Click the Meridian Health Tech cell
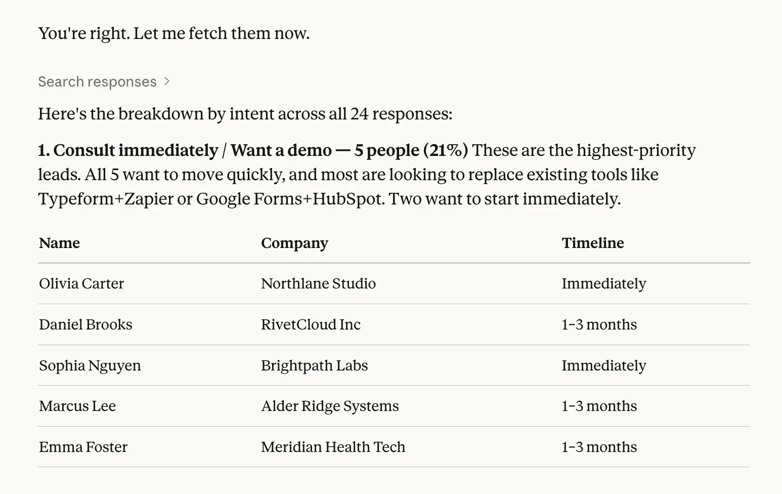The height and width of the screenshot is (494, 782). click(x=333, y=447)
